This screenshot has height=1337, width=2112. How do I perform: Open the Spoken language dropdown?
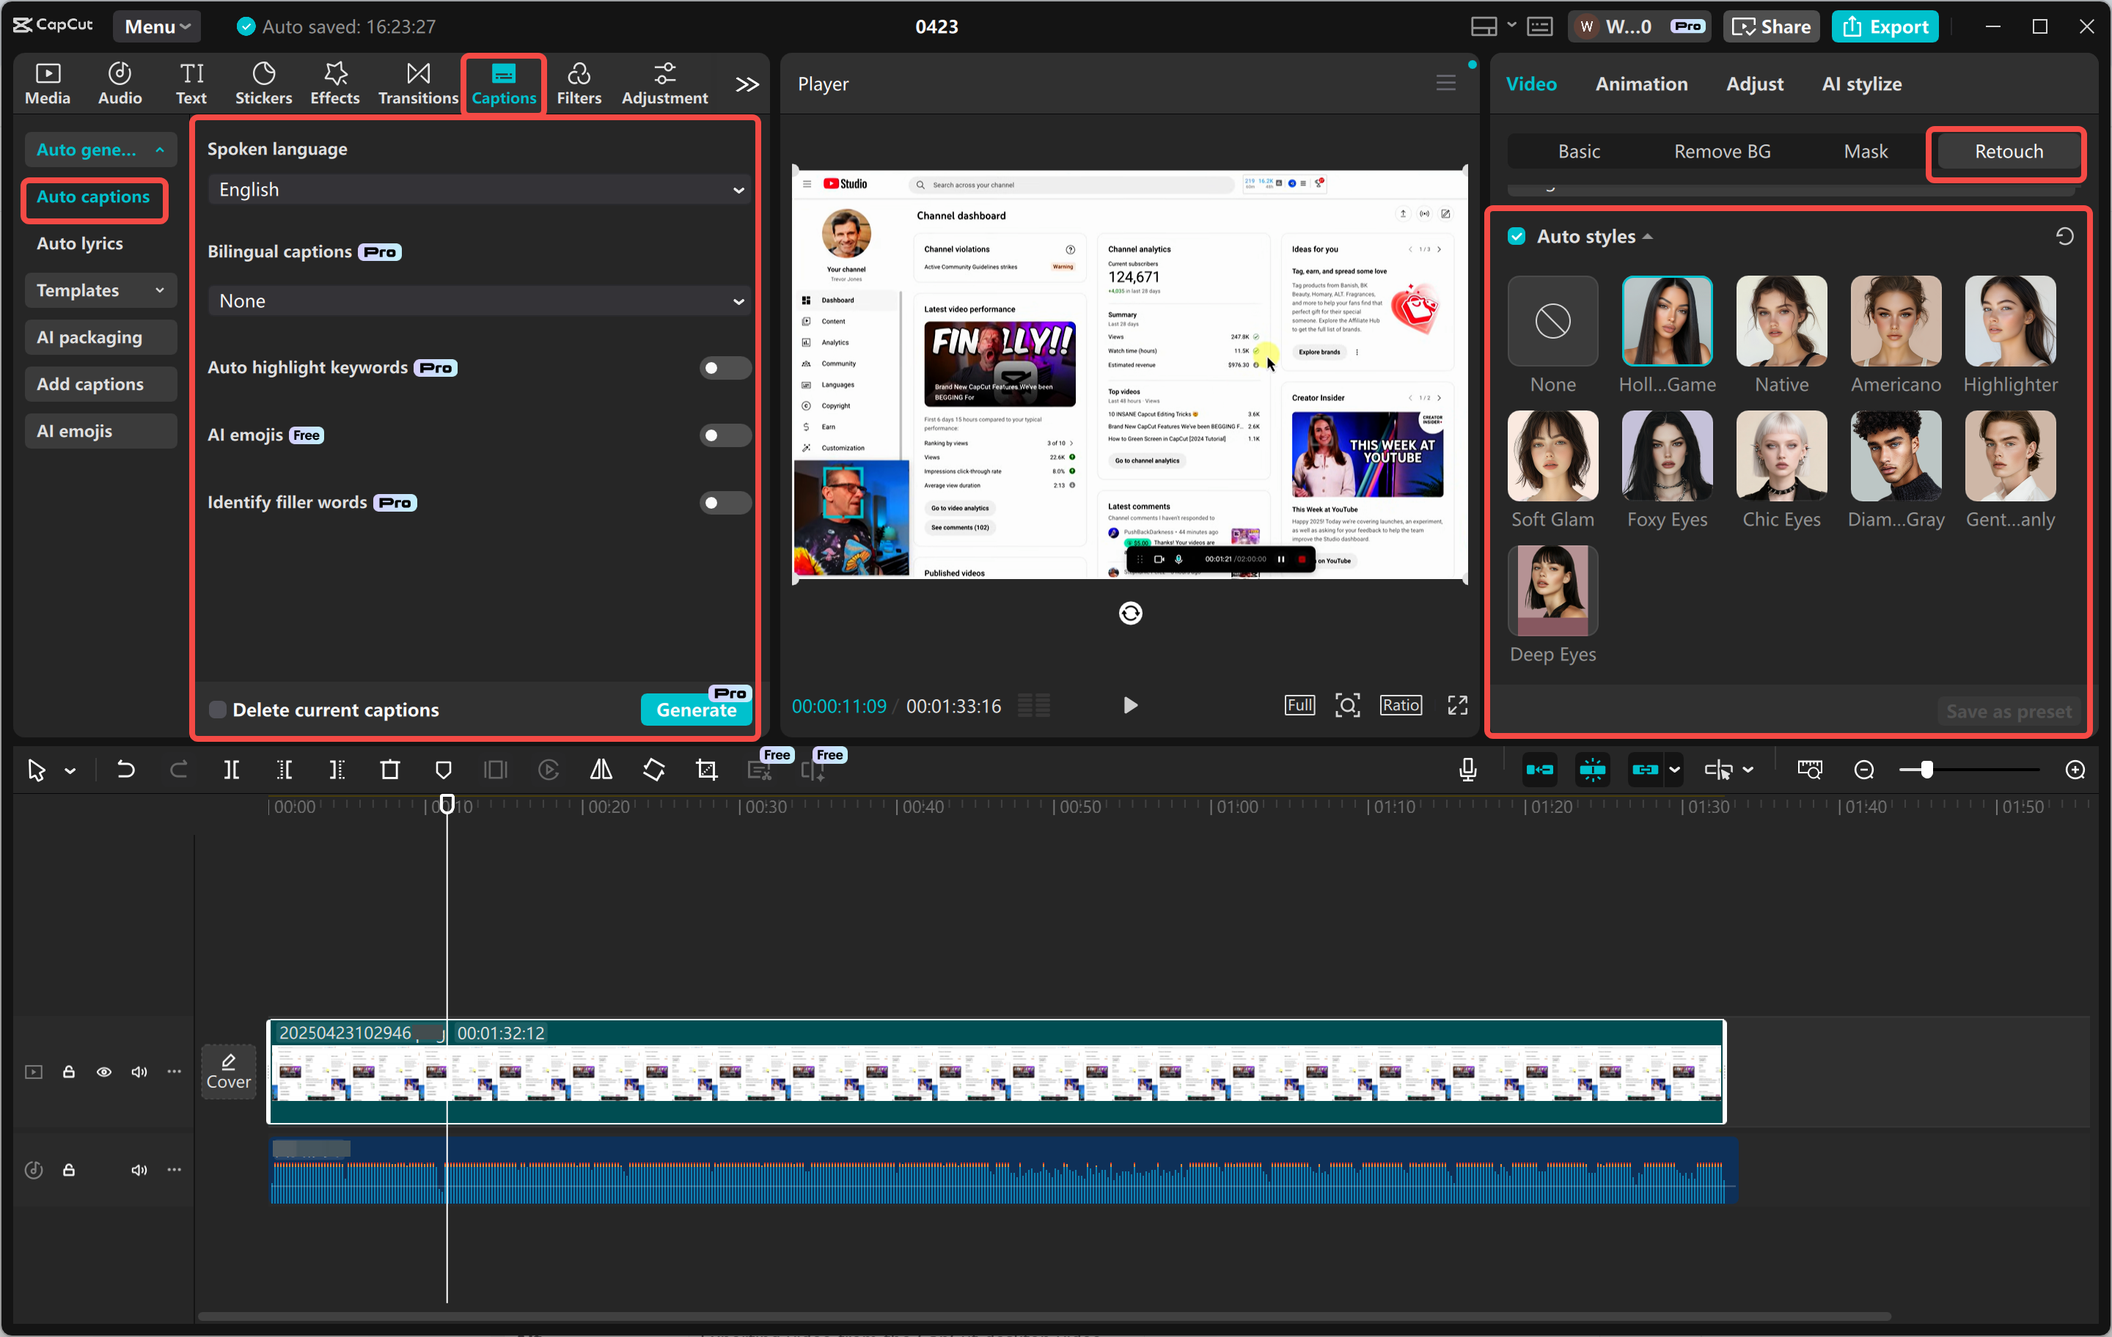(x=478, y=189)
